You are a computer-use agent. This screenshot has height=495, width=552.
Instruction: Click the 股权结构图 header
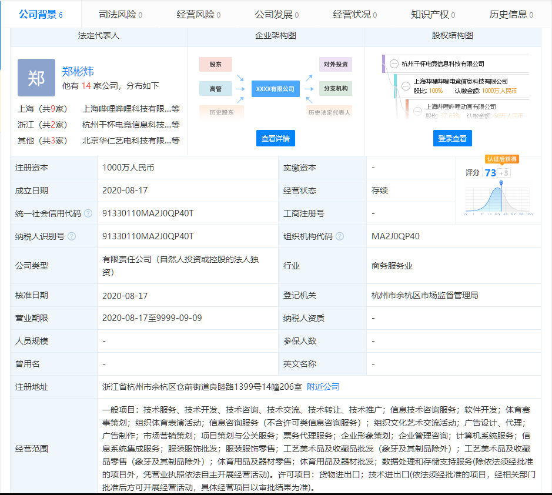[x=453, y=35]
